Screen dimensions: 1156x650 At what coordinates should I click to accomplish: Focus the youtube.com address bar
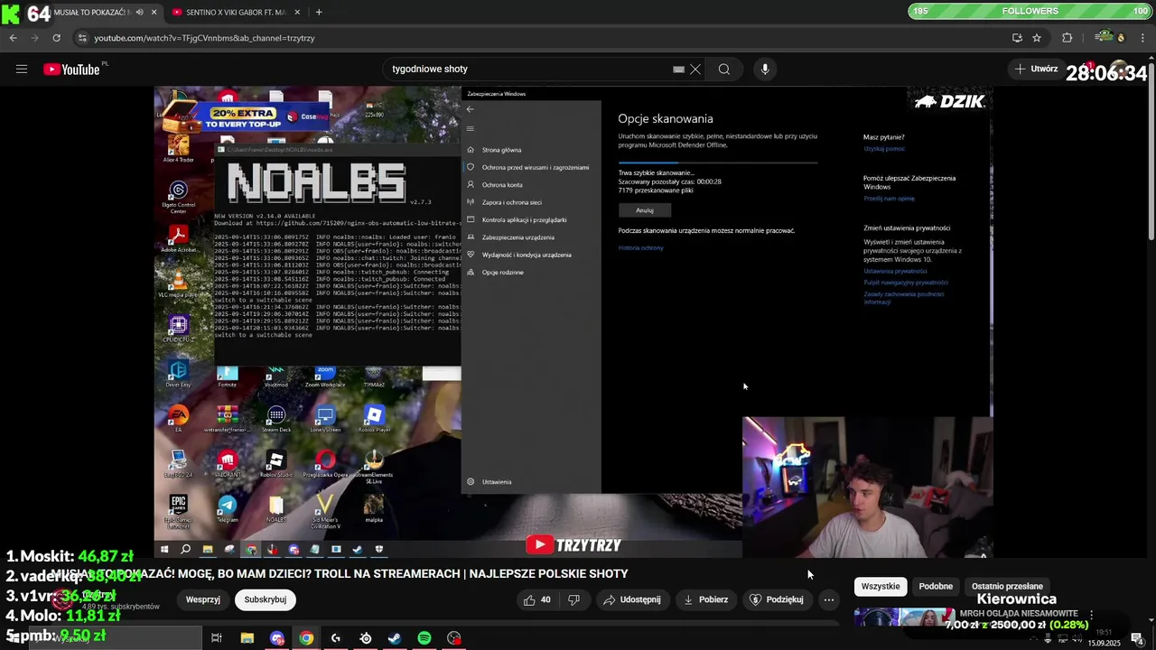point(542,38)
